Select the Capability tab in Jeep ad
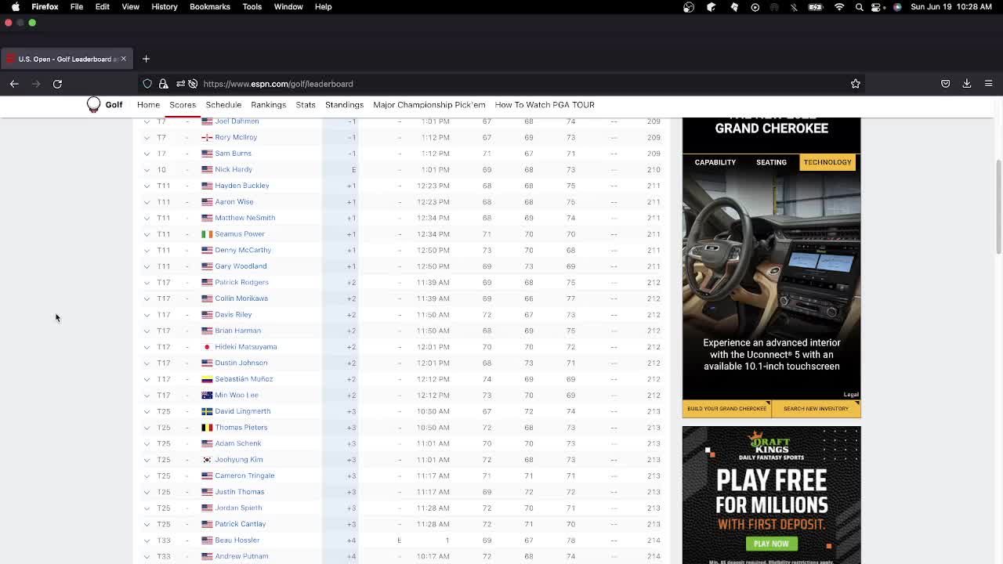Image resolution: width=1003 pixels, height=564 pixels. (715, 162)
